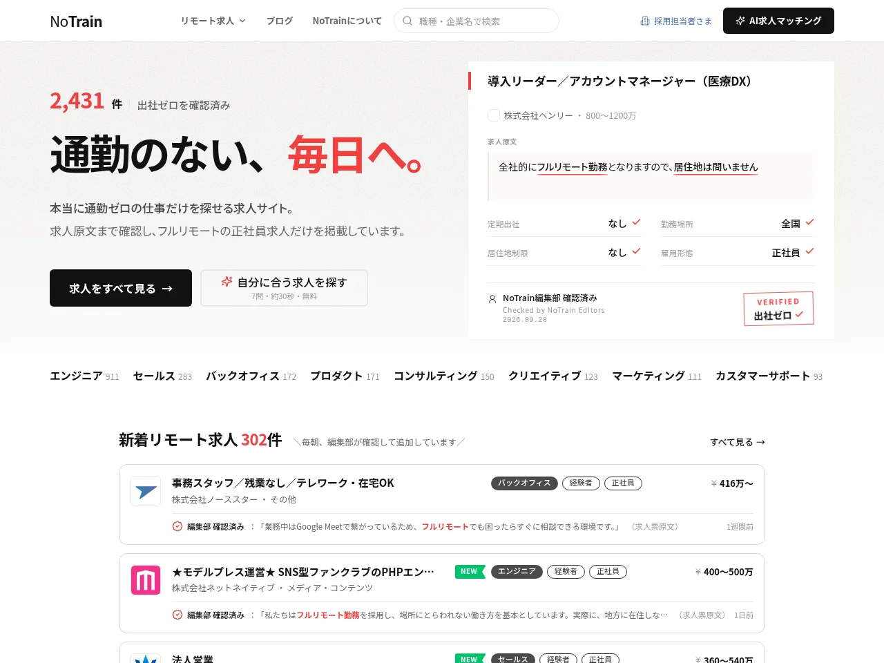Click the NEW badge on モデルプレス listing
This screenshot has width=884, height=663.
[470, 571]
